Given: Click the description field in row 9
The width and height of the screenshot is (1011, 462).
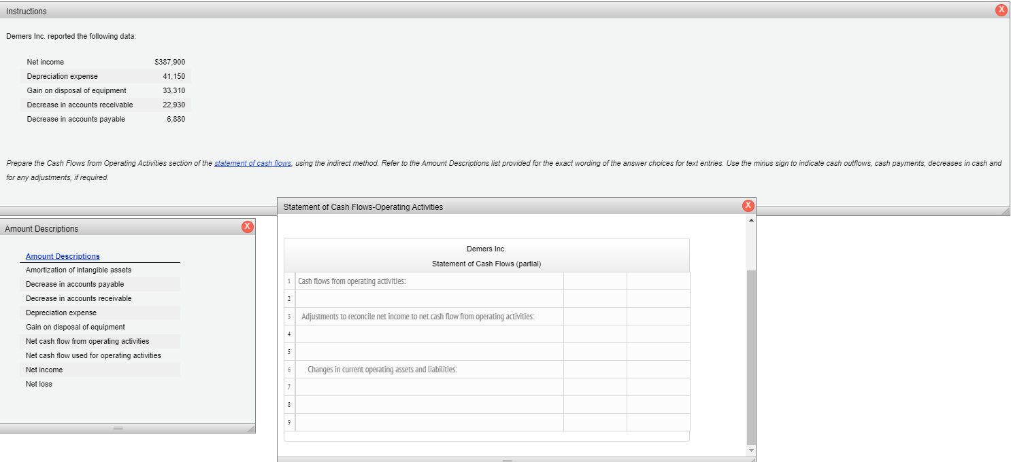Looking at the screenshot, I should (429, 423).
